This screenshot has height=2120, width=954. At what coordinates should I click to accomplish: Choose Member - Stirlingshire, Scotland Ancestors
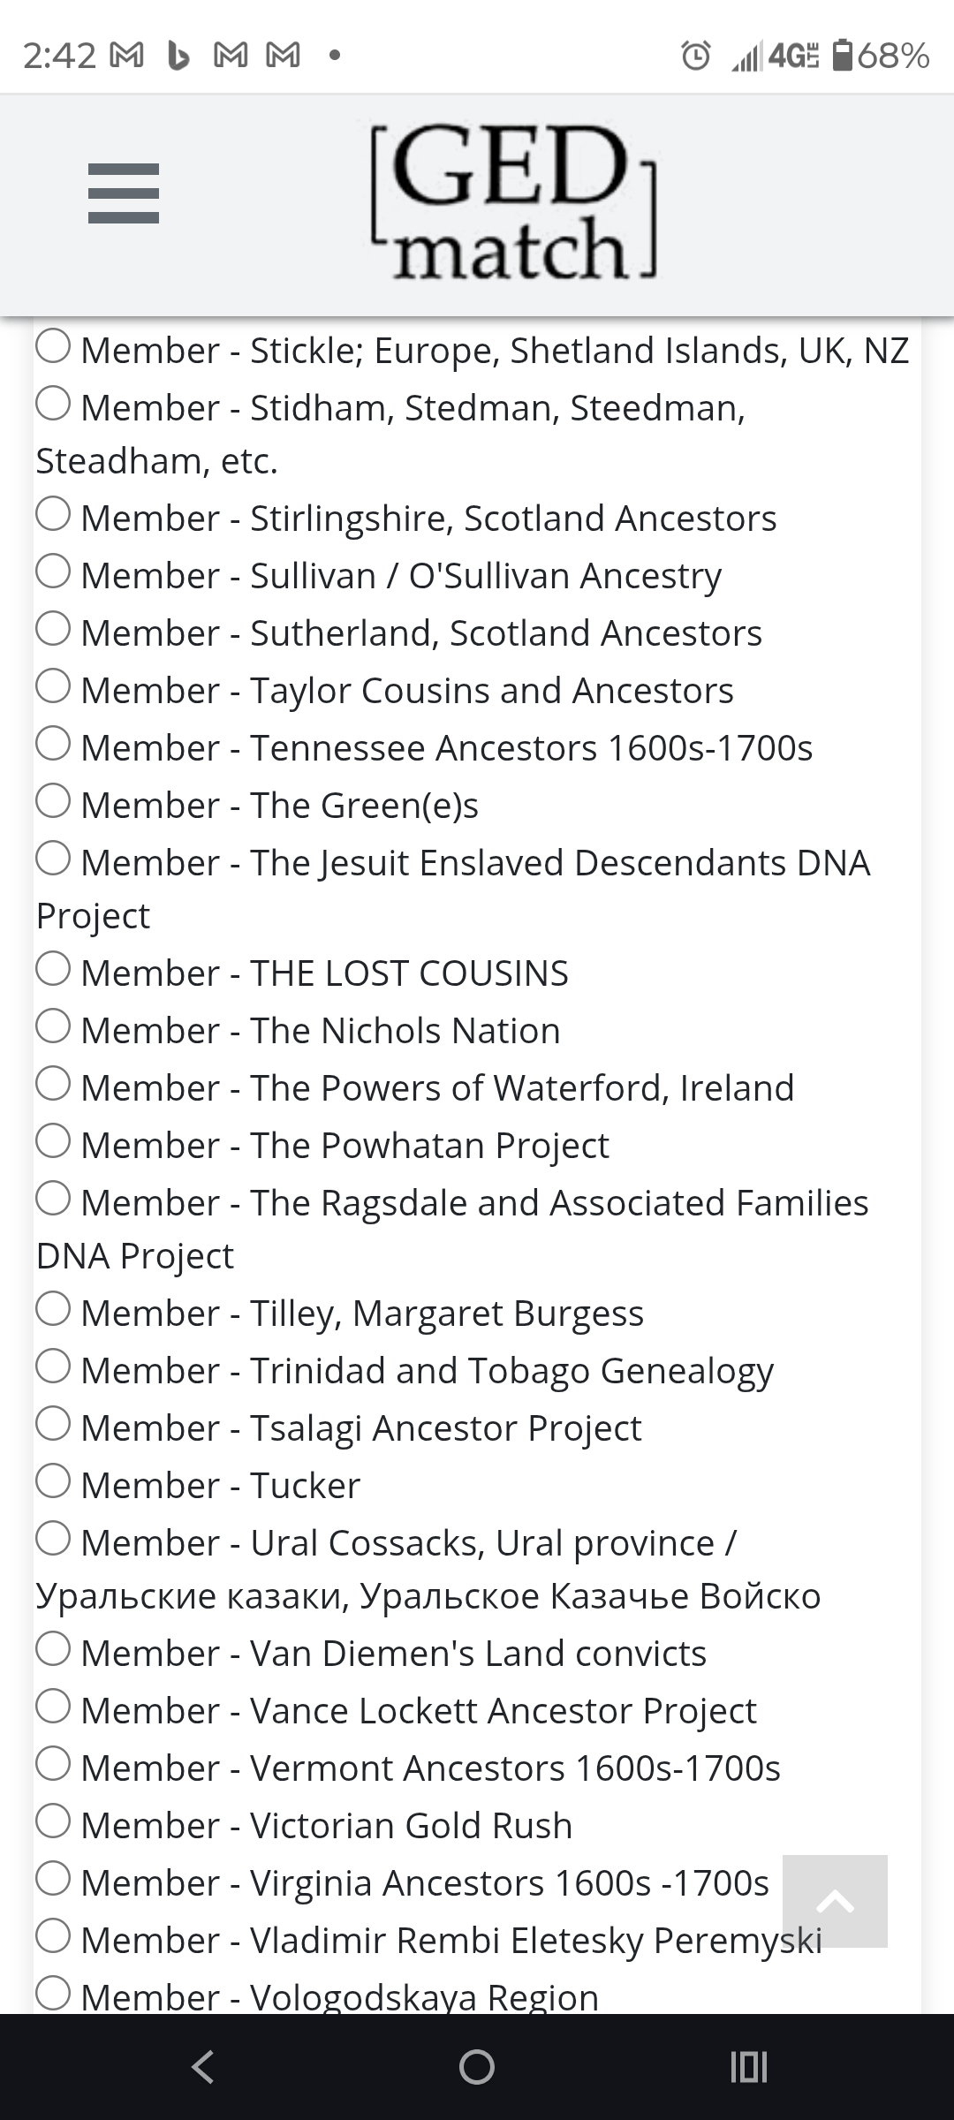(52, 518)
